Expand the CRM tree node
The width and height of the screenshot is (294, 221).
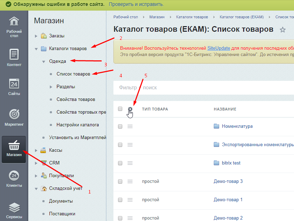tap(36, 163)
